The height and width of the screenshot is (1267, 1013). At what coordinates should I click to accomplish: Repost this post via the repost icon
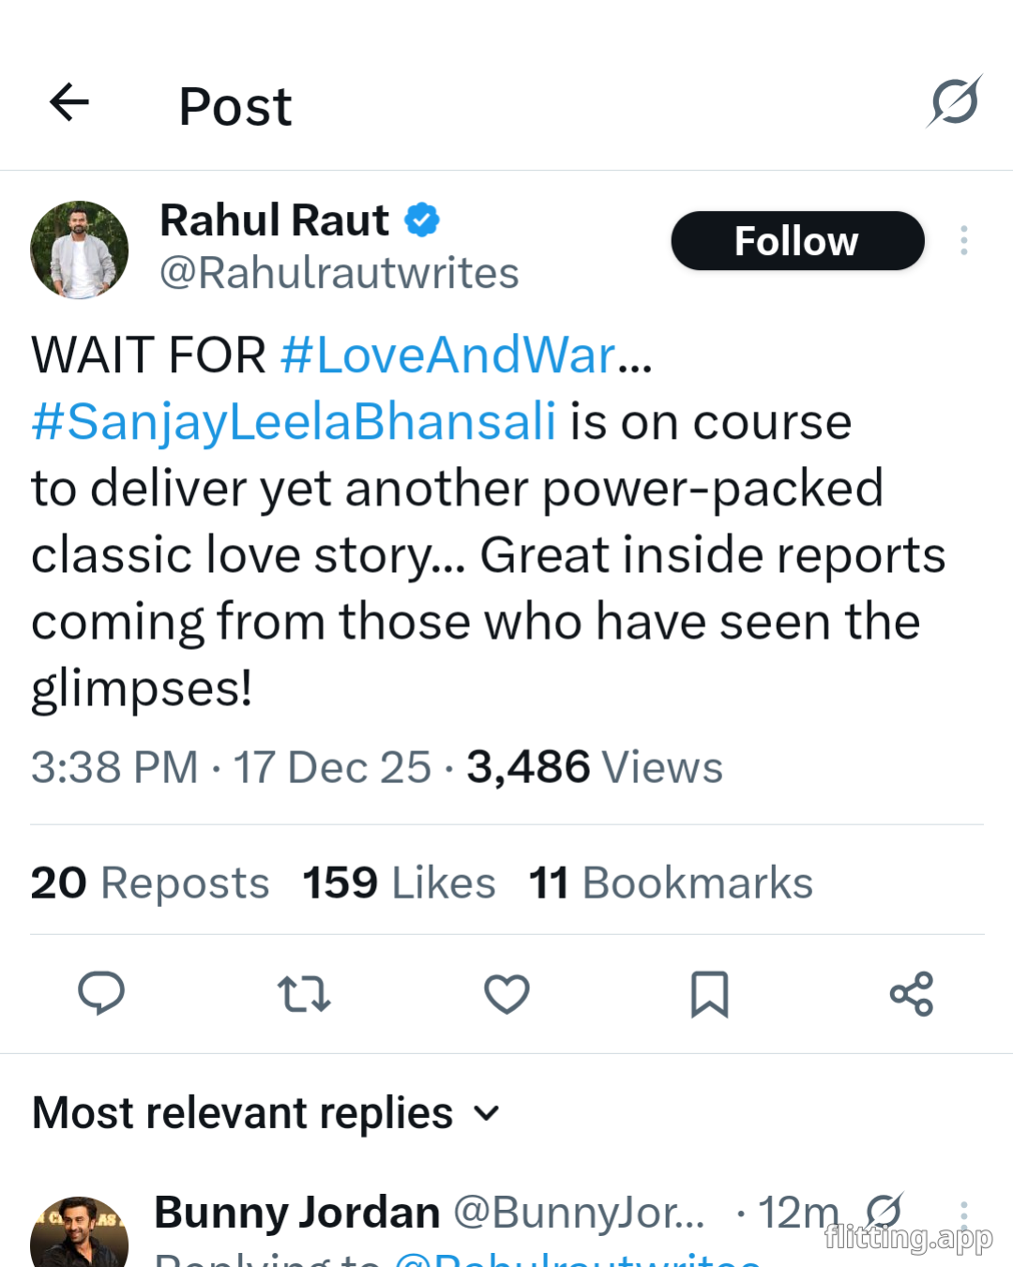(x=304, y=993)
